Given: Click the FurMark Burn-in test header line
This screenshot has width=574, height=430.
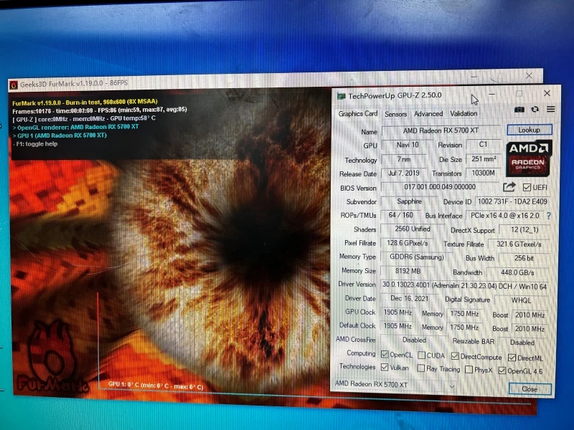Looking at the screenshot, I should tap(85, 102).
